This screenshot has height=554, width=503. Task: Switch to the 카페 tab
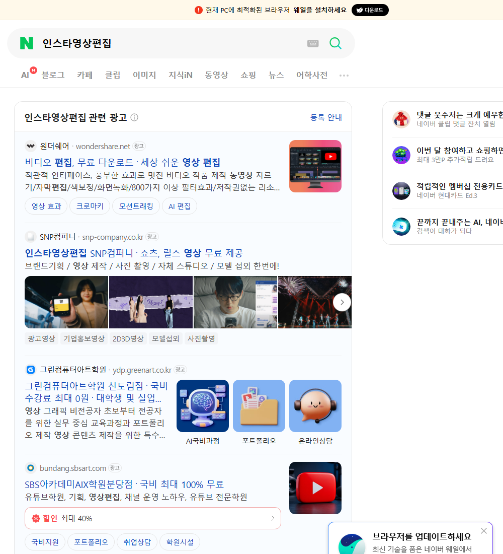coord(85,75)
